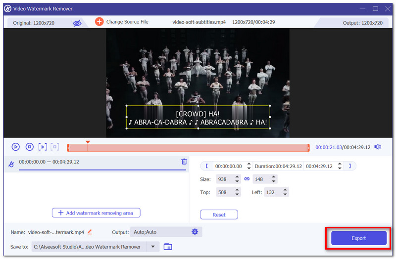Click the Export button
Screen dimensions: 396x259
(358, 238)
